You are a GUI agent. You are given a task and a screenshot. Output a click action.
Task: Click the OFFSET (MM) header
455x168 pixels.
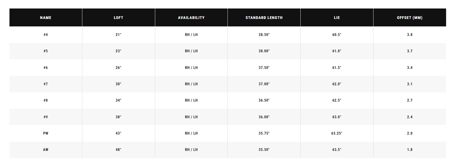click(x=410, y=18)
